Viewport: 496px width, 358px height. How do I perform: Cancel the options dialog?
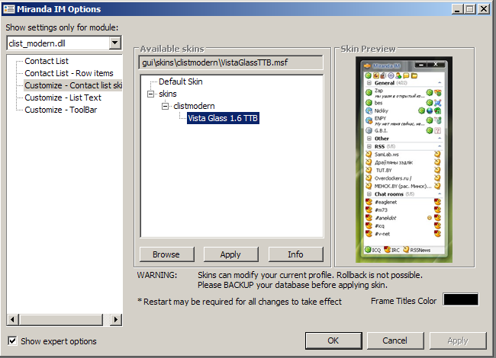pos(395,340)
